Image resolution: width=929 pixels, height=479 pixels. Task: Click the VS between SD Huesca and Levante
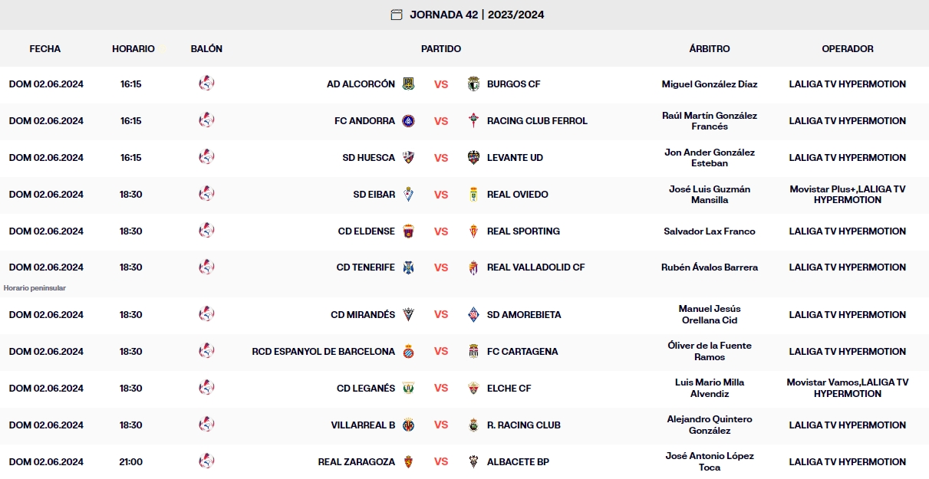pyautogui.click(x=441, y=158)
